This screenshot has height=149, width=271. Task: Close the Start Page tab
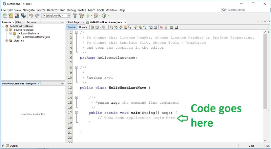point(83,22)
